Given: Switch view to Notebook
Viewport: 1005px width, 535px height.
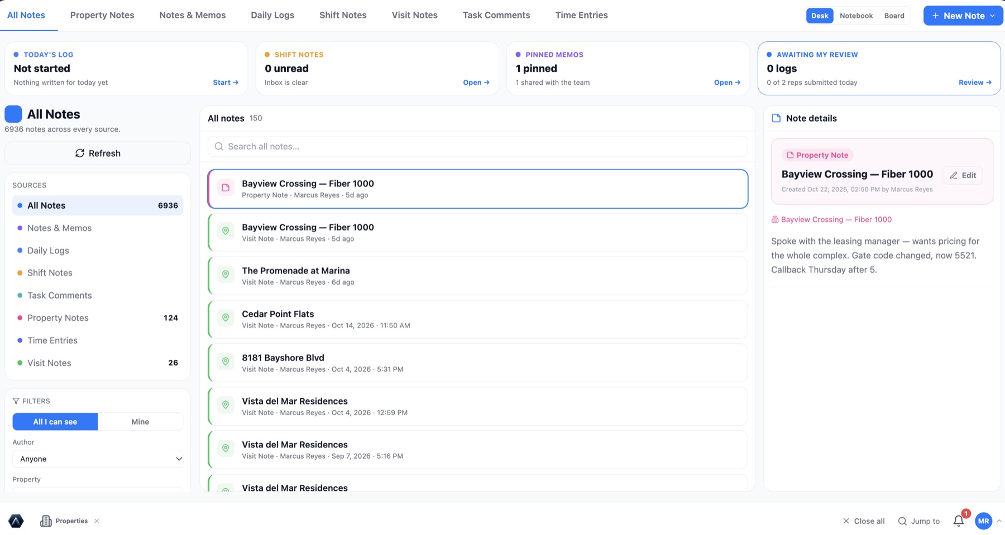Looking at the screenshot, I should (856, 16).
